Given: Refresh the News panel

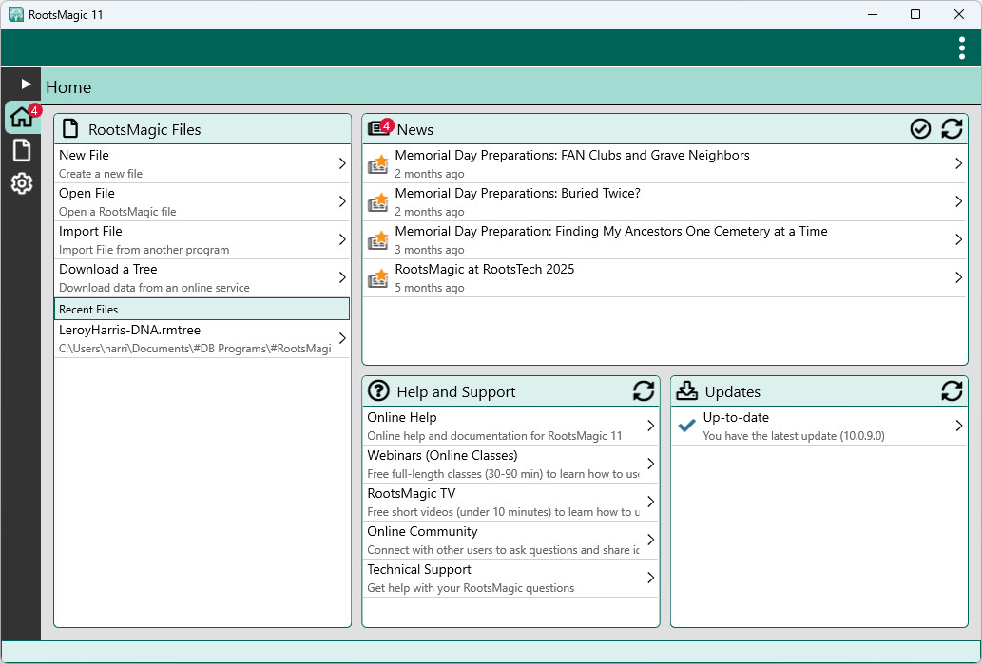Looking at the screenshot, I should click(952, 129).
